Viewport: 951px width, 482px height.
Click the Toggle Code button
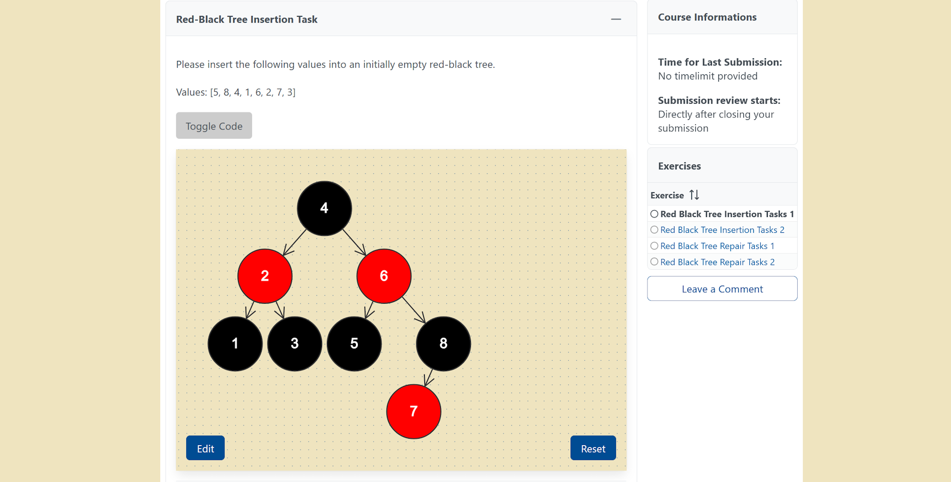click(x=214, y=126)
